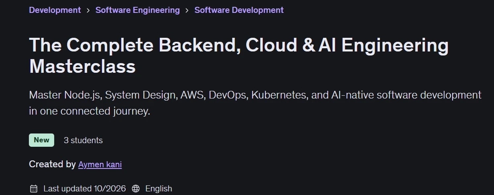Click the "English" language label

159,189
